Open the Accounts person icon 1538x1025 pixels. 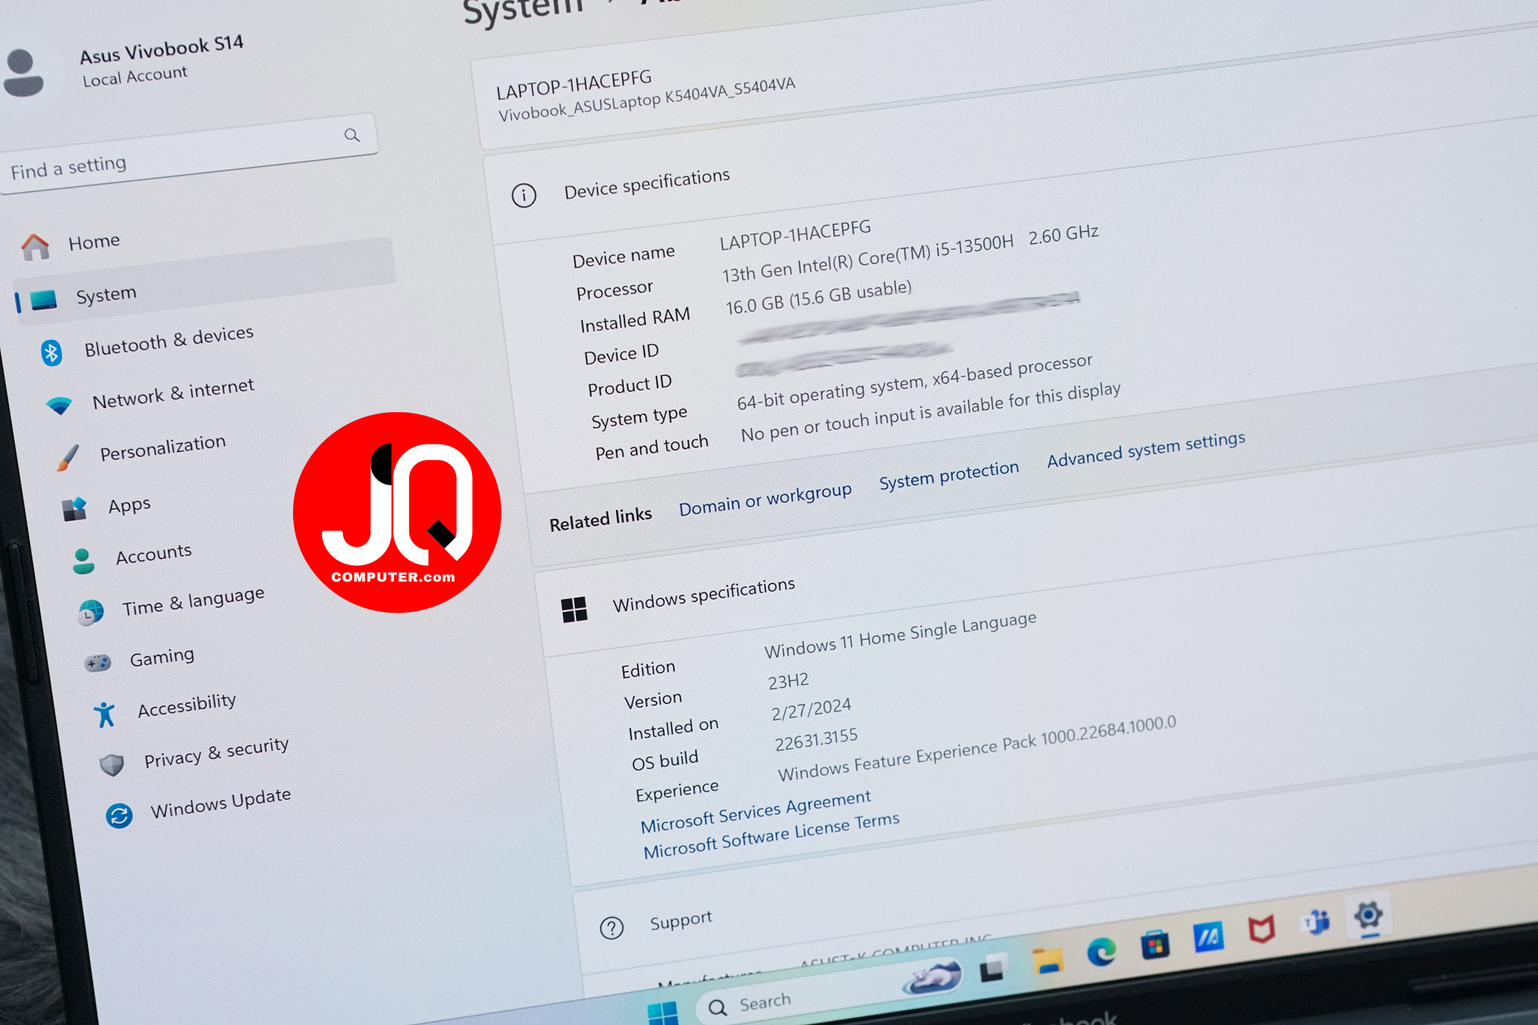coord(83,561)
